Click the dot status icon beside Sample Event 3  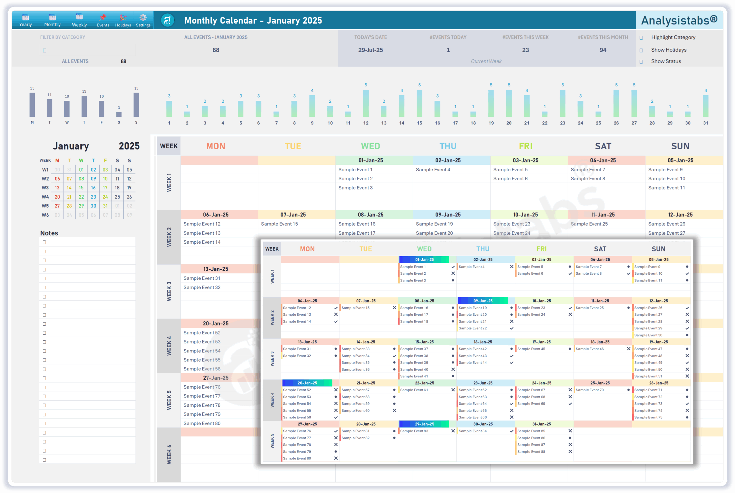pyautogui.click(x=453, y=280)
